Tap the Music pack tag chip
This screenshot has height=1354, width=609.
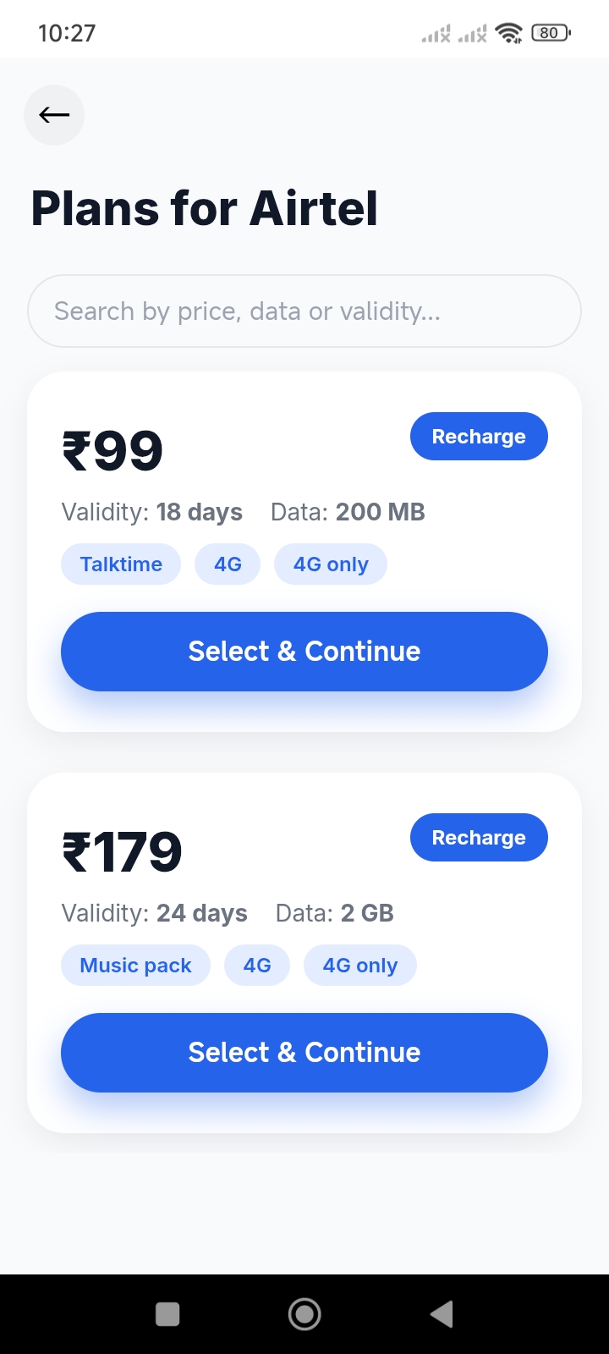pos(135,966)
